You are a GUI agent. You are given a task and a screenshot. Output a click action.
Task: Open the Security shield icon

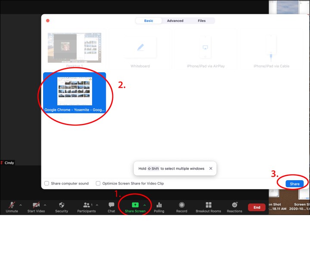click(62, 205)
